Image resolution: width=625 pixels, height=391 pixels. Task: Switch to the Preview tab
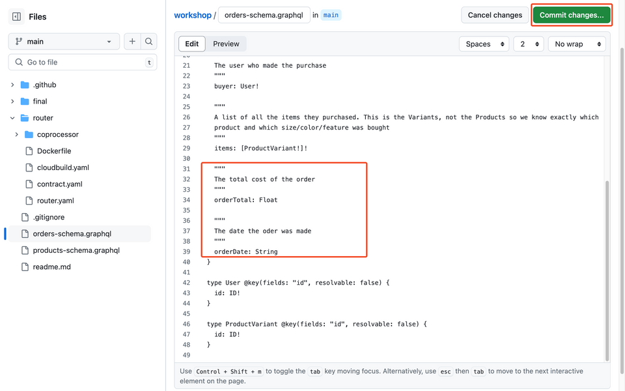226,44
